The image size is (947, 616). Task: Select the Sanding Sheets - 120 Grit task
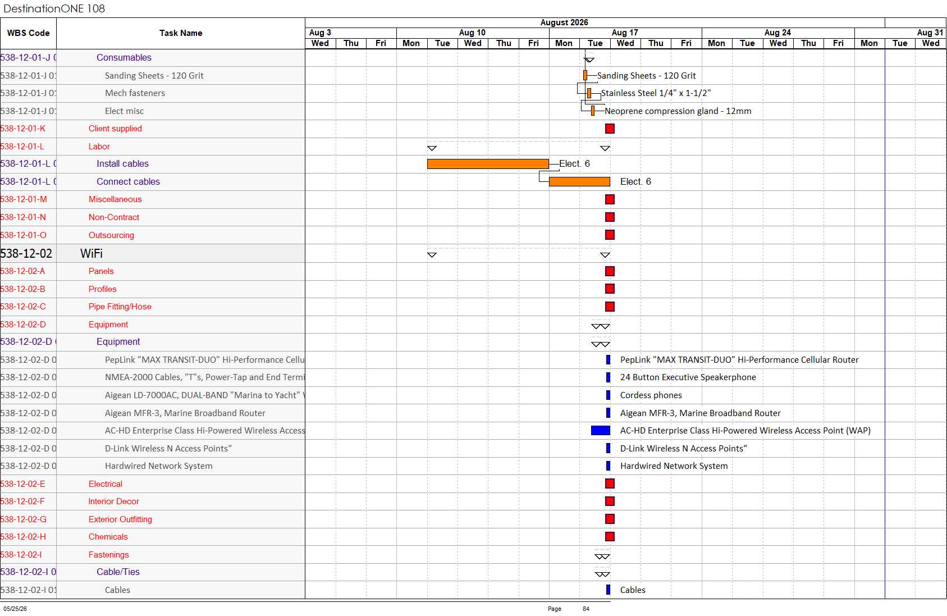tap(154, 75)
